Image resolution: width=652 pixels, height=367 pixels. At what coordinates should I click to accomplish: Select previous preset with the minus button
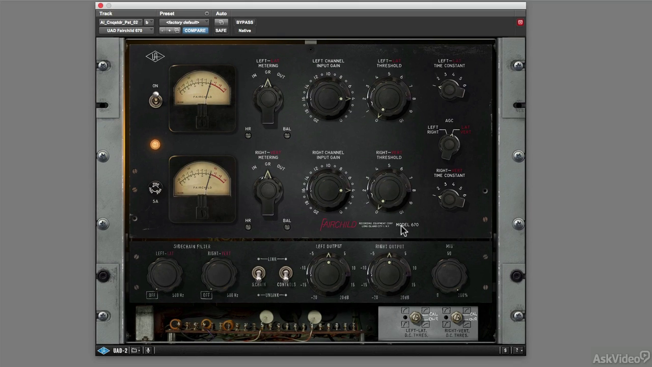pyautogui.click(x=162, y=31)
